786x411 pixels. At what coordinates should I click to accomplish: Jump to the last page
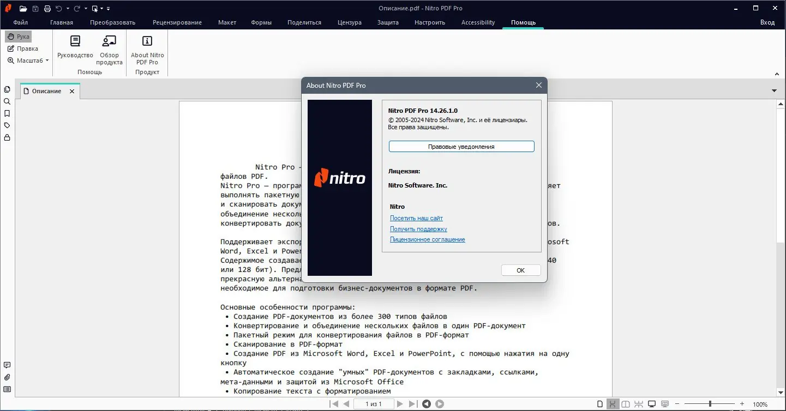point(413,404)
